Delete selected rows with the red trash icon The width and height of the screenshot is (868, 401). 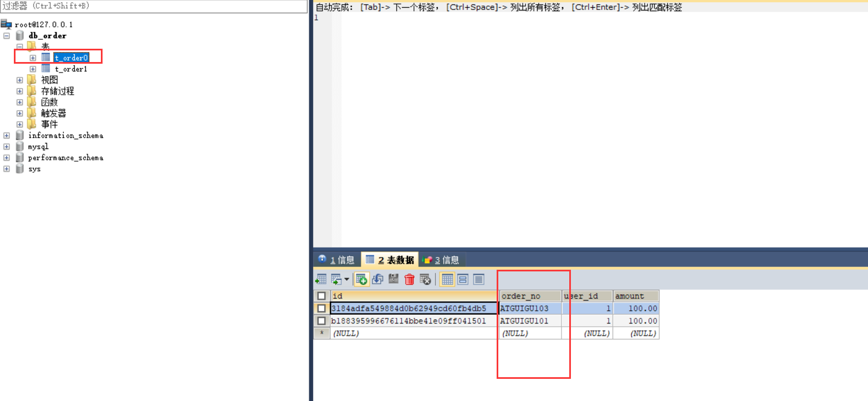tap(410, 279)
